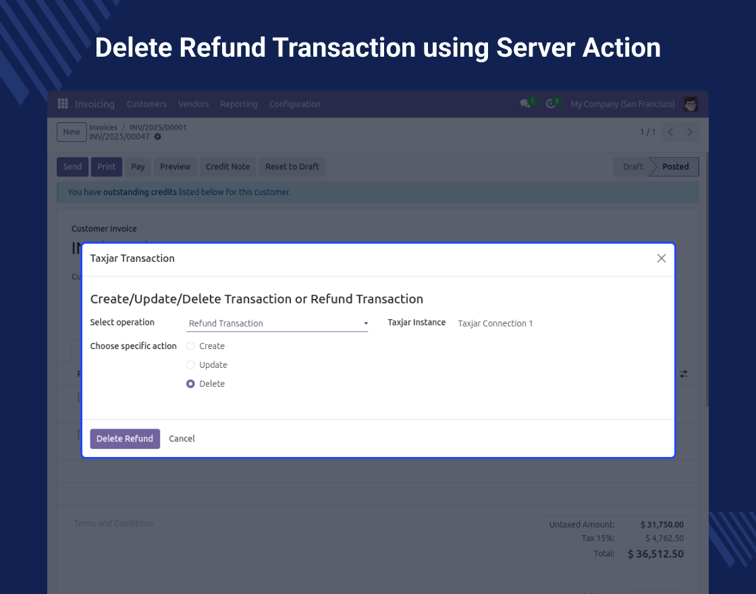Click the Delete Refund button
This screenshot has width=756, height=594.
[x=125, y=439]
